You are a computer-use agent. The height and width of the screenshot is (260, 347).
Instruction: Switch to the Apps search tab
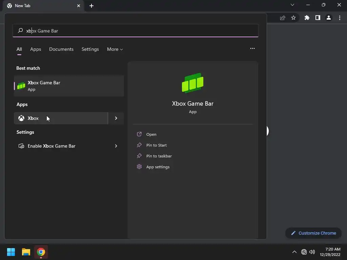click(x=36, y=49)
